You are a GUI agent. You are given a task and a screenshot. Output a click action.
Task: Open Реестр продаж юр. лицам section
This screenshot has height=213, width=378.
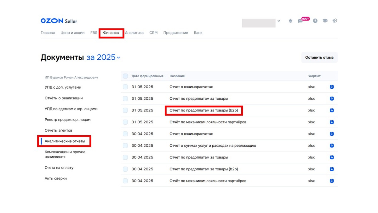68,120
